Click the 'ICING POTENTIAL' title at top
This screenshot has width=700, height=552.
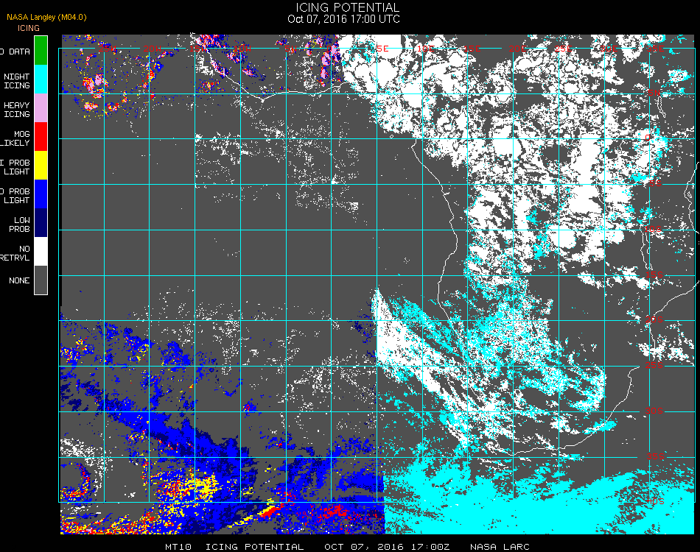click(x=347, y=7)
